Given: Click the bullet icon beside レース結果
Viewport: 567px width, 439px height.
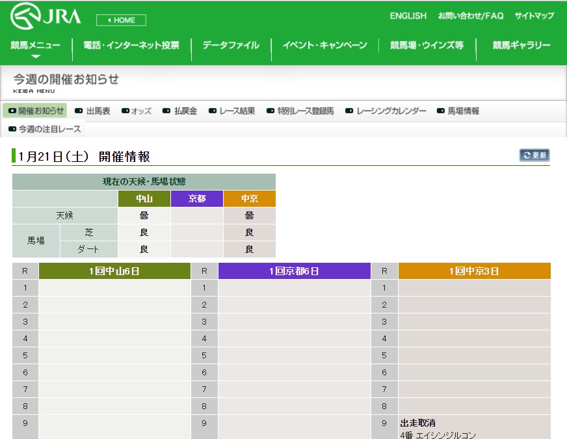Looking at the screenshot, I should (x=213, y=111).
